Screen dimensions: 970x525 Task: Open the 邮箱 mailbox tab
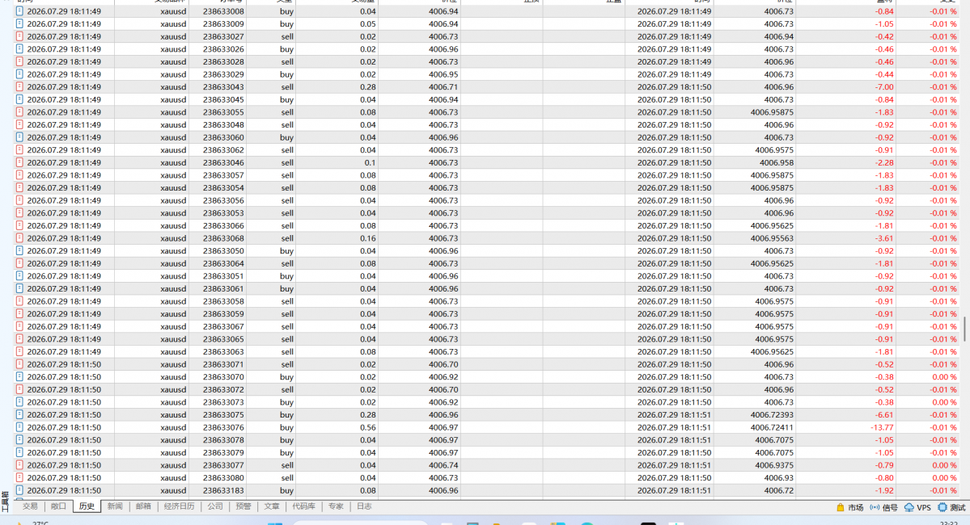point(143,506)
